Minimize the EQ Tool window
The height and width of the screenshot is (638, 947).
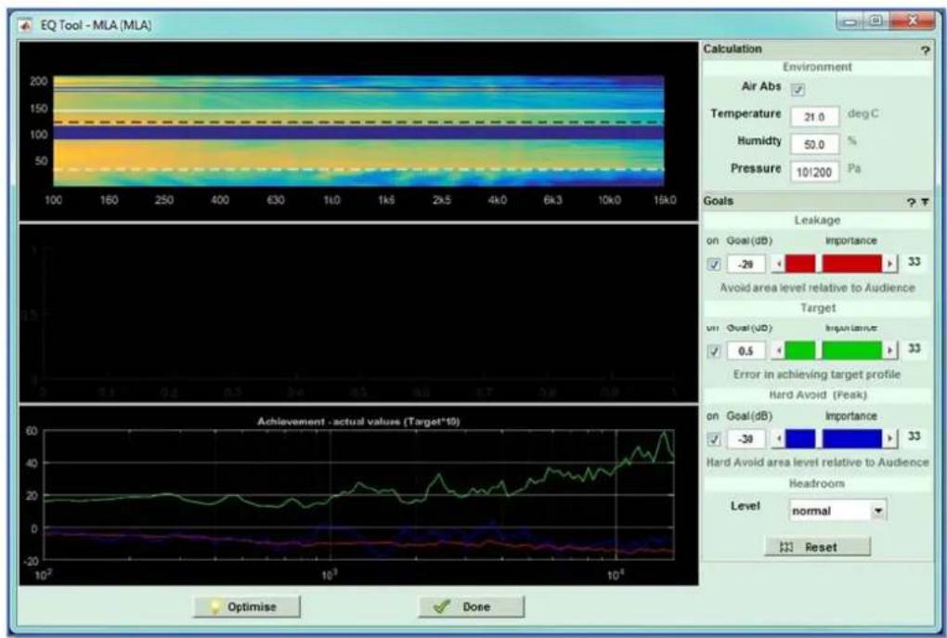tap(850, 22)
